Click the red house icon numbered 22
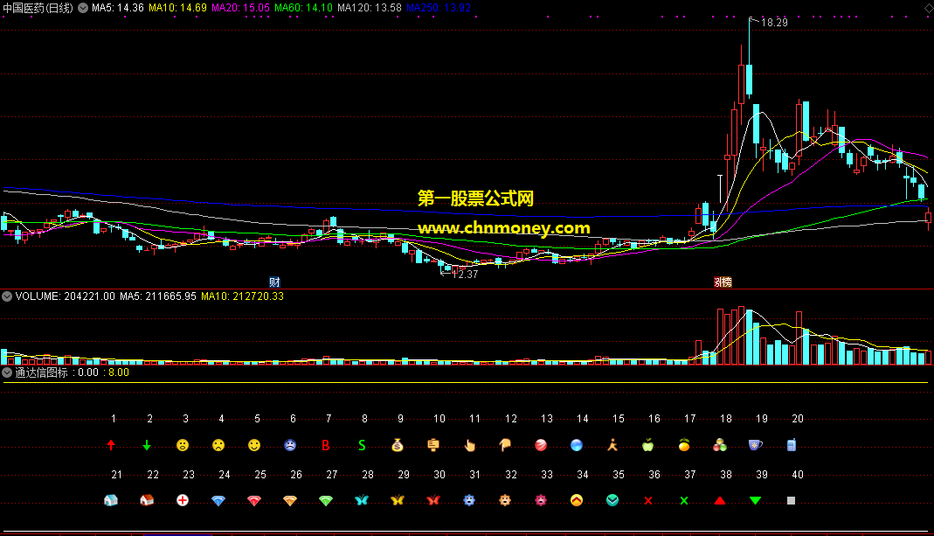The width and height of the screenshot is (934, 536). [147, 500]
